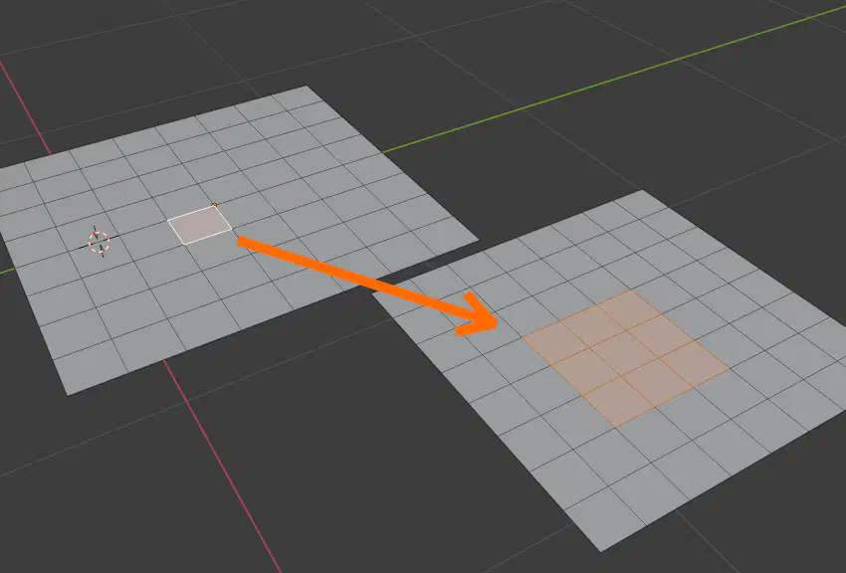Click the 3D cursor crosshair on the left plane
Viewport: 846px width, 573px height.
tap(100, 242)
